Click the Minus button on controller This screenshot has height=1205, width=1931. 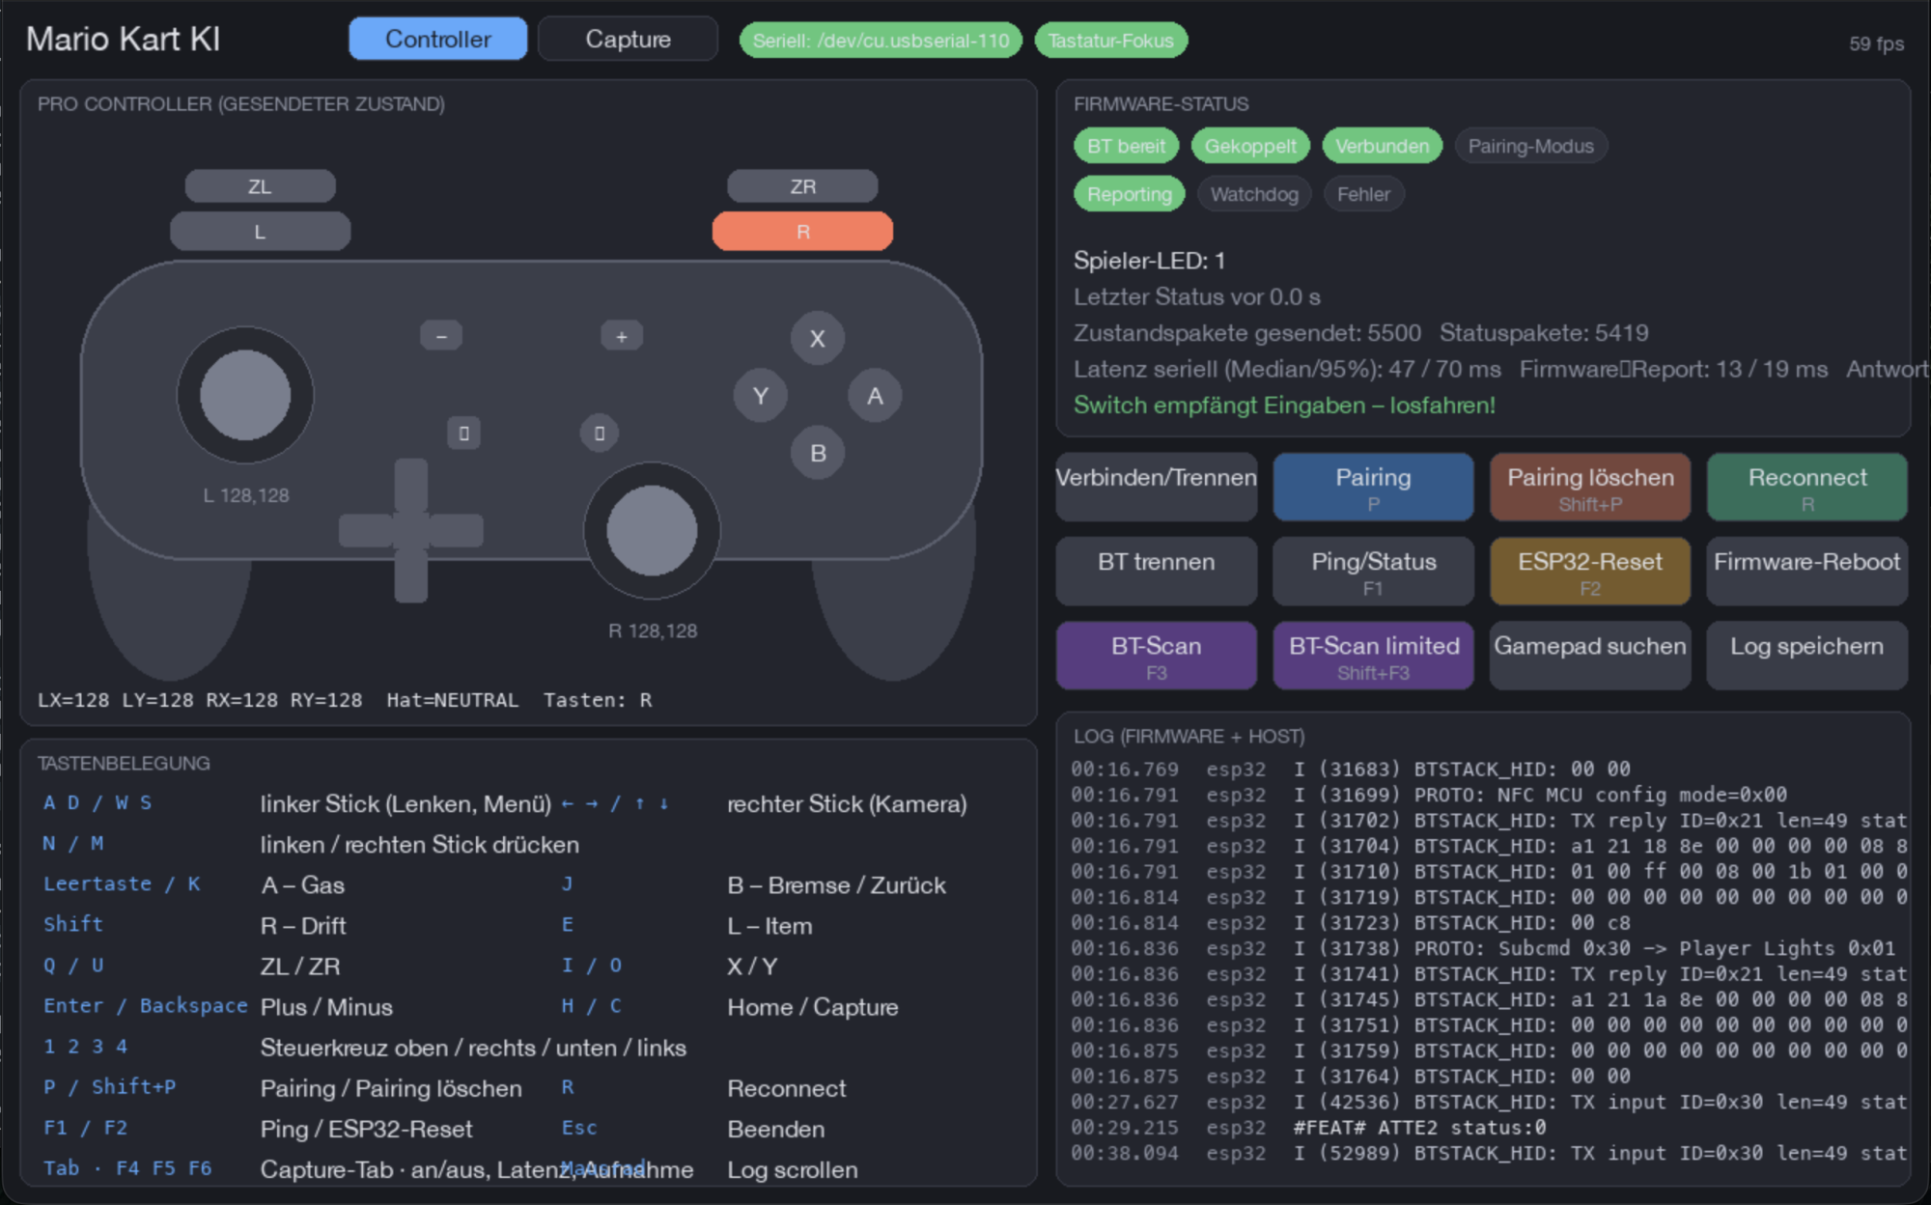pos(441,336)
